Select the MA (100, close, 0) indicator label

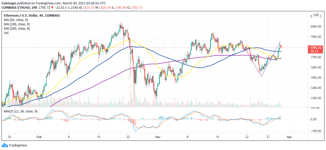point(16,24)
